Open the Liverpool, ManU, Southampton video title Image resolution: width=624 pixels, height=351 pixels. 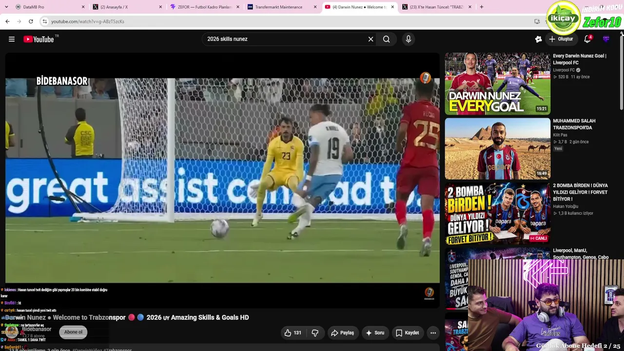click(x=581, y=254)
